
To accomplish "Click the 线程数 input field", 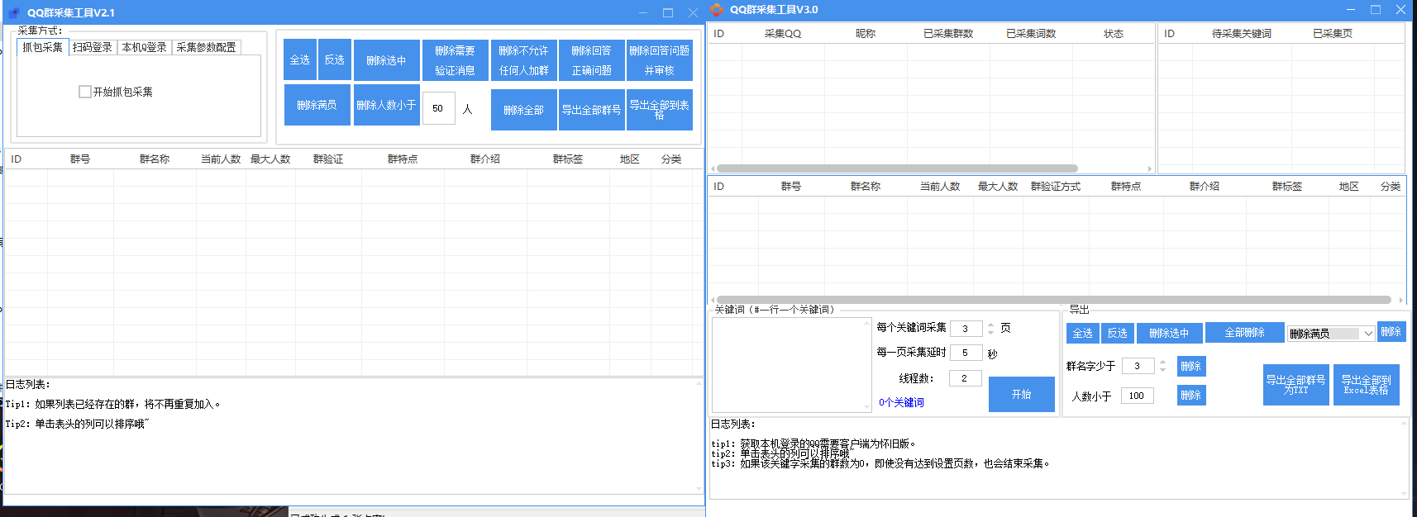I will click(965, 378).
